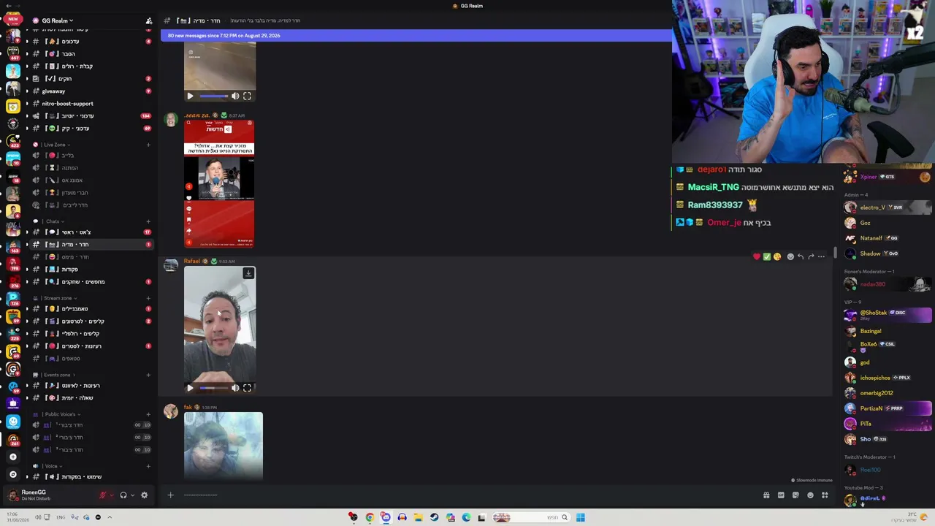The height and width of the screenshot is (526, 935).
Task: React with green checkmark emoji
Action: click(x=767, y=256)
